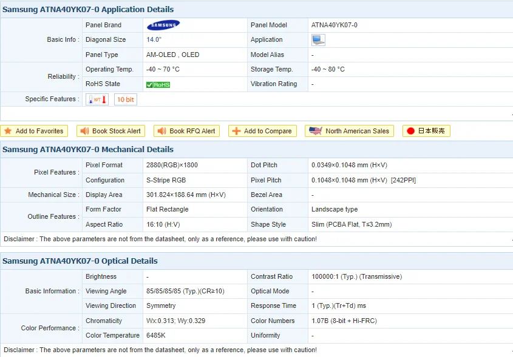Click the Reliability row label
This screenshot has width=513, height=357.
click(64, 77)
